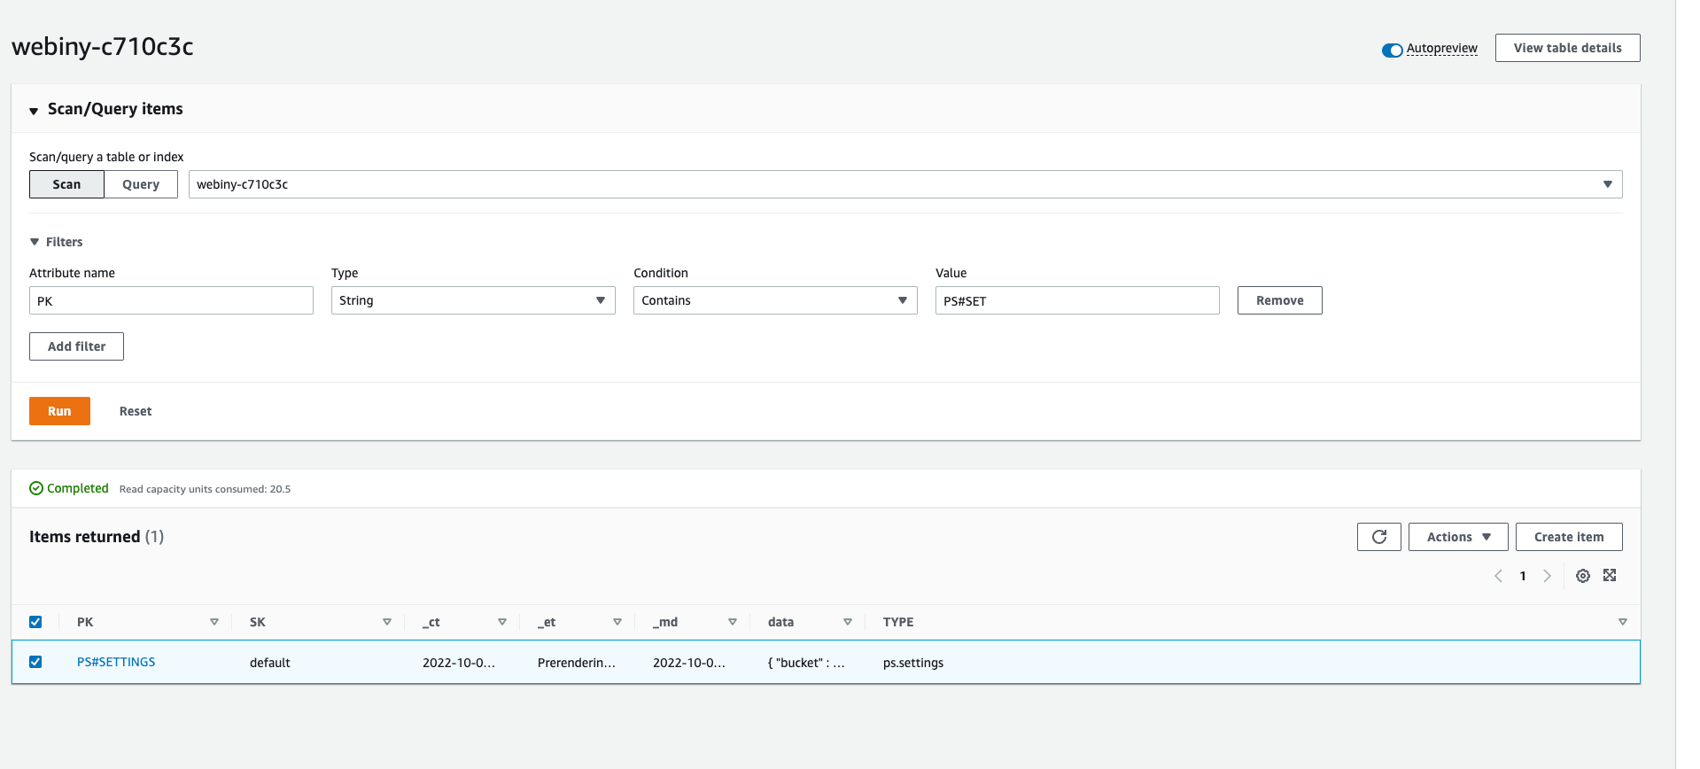The width and height of the screenshot is (1700, 769).
Task: Expand results to fullscreen icon
Action: (x=1610, y=576)
